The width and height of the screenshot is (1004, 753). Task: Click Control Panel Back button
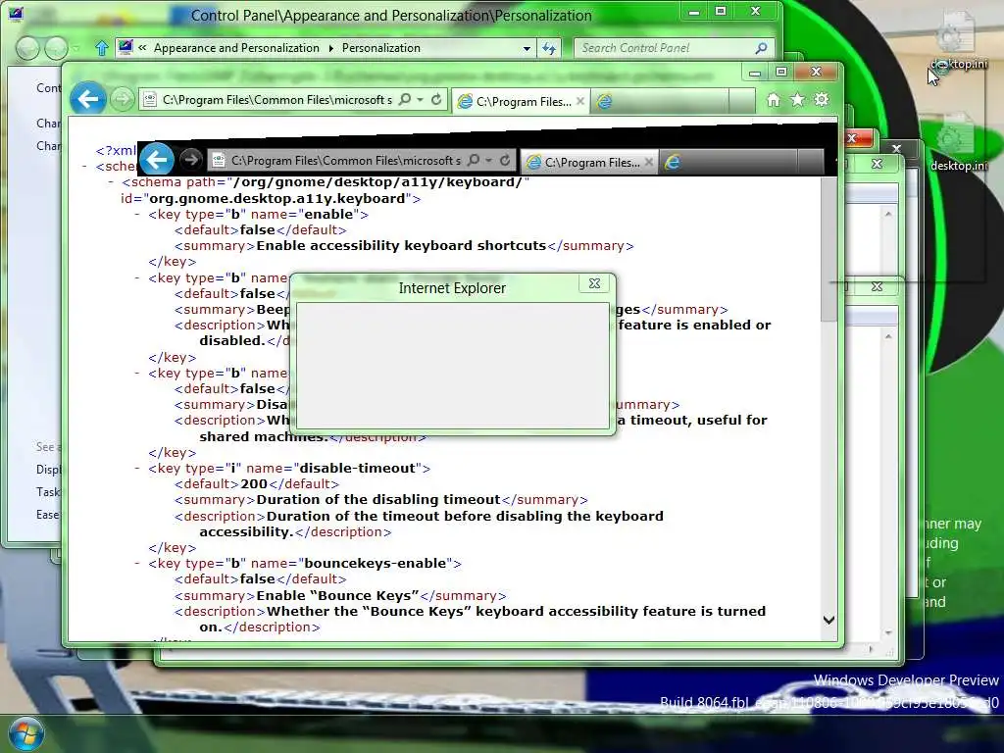point(26,48)
